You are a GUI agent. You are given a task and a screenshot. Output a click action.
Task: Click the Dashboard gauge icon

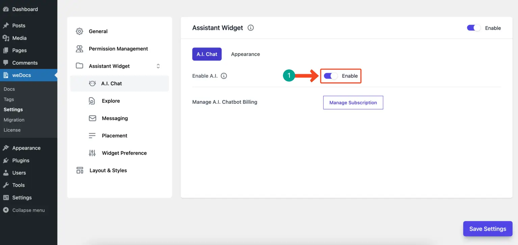pos(6,9)
